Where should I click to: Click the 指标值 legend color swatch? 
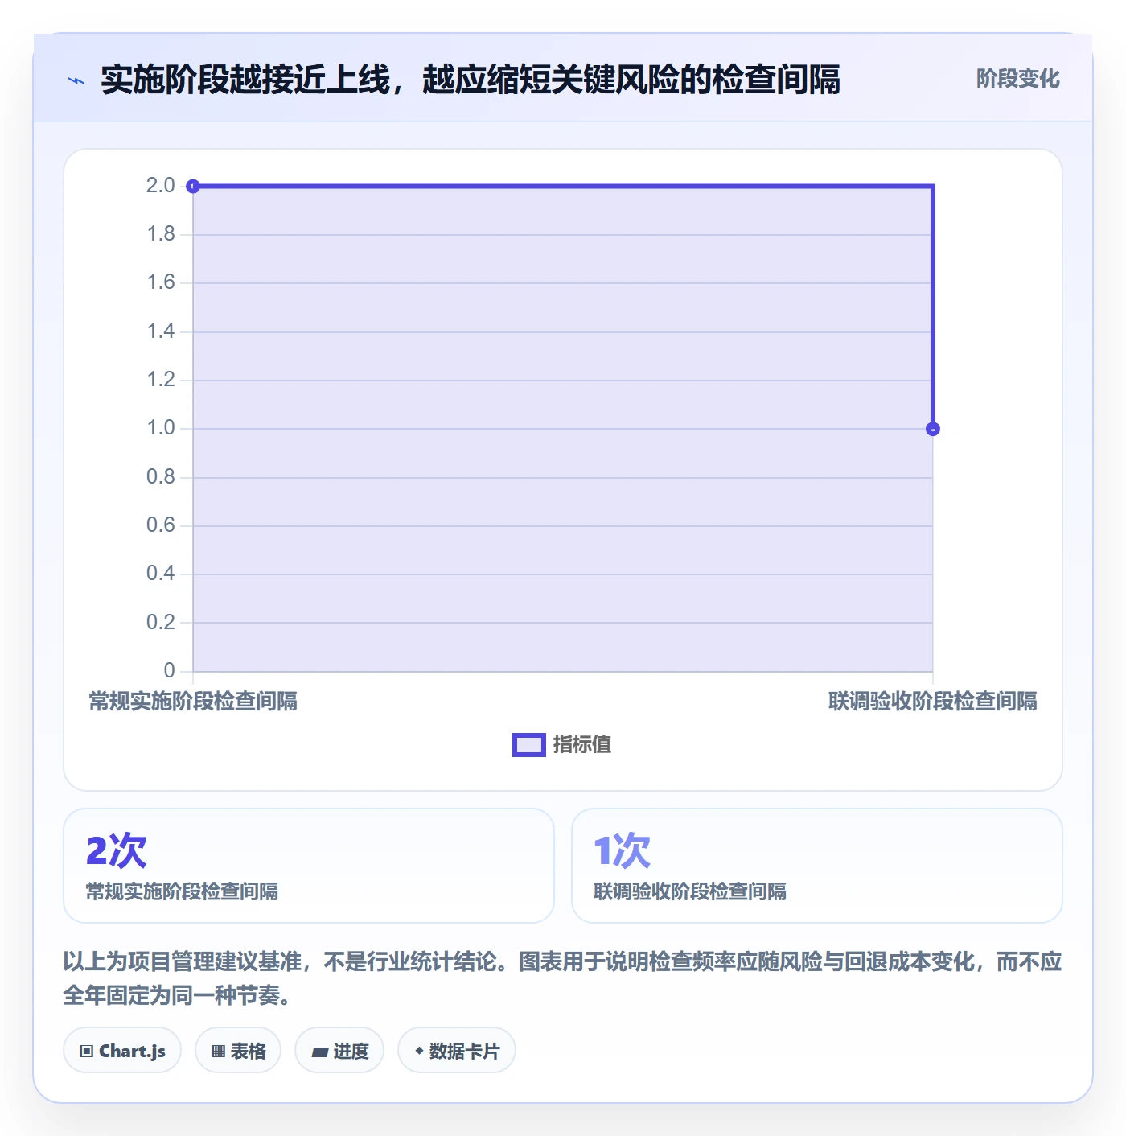click(x=528, y=745)
